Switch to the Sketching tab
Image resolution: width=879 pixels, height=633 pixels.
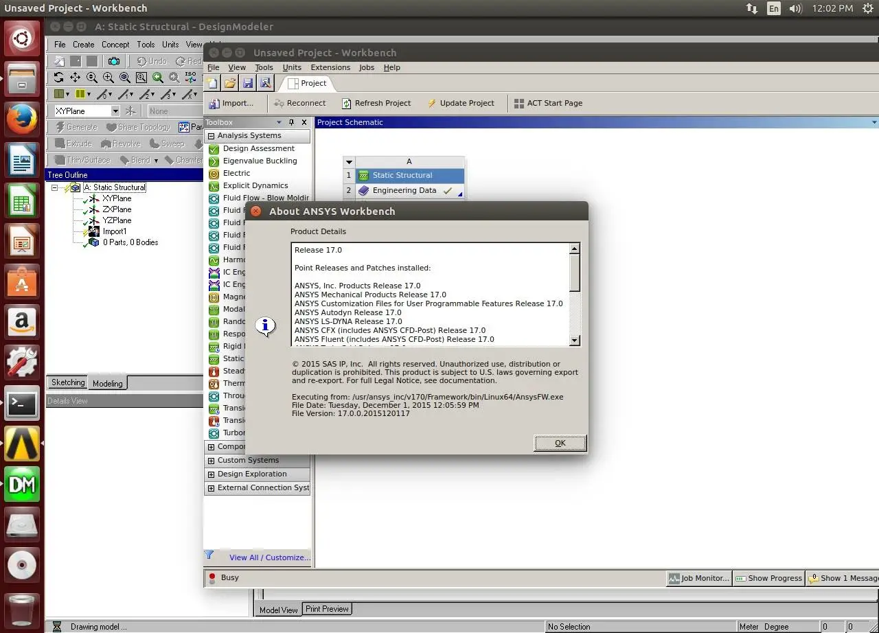click(x=68, y=382)
